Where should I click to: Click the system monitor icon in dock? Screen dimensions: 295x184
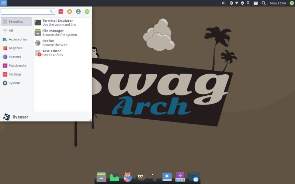(x=114, y=177)
